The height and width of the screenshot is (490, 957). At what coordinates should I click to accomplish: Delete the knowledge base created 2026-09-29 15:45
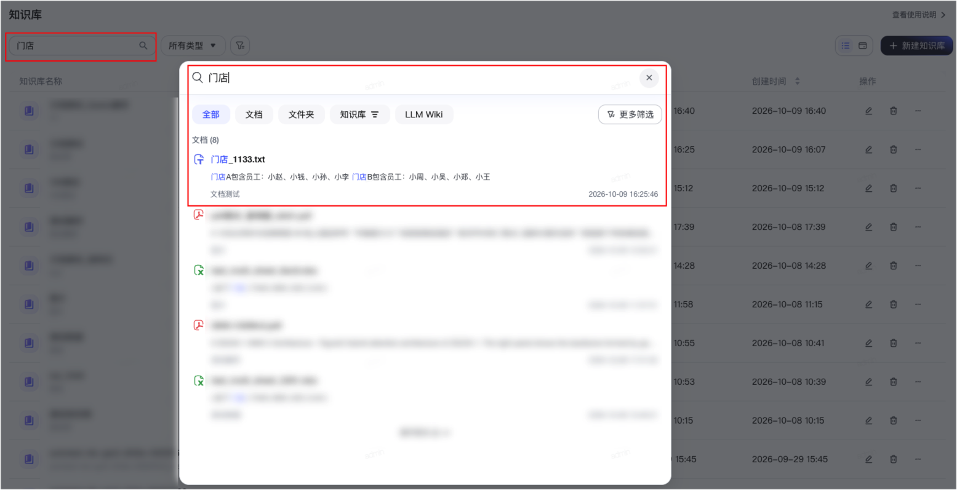(x=893, y=459)
